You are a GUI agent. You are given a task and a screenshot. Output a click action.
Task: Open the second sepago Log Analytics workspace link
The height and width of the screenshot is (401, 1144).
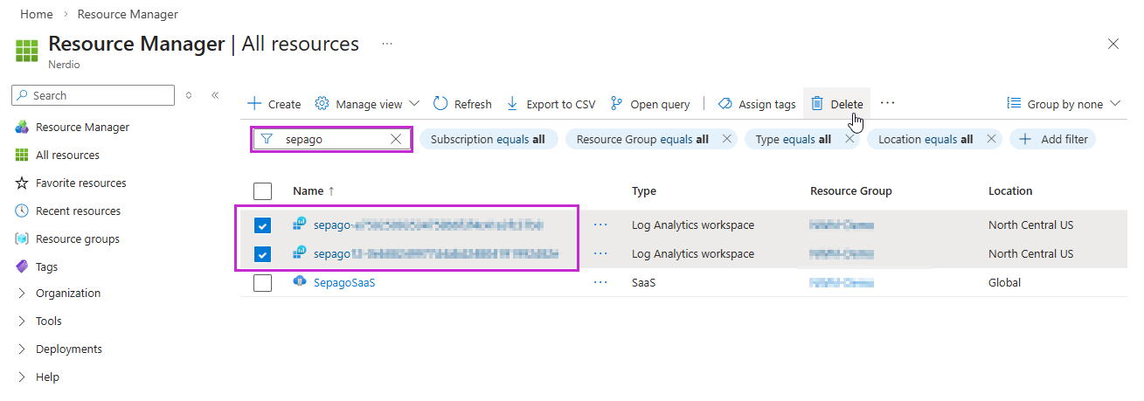point(435,253)
